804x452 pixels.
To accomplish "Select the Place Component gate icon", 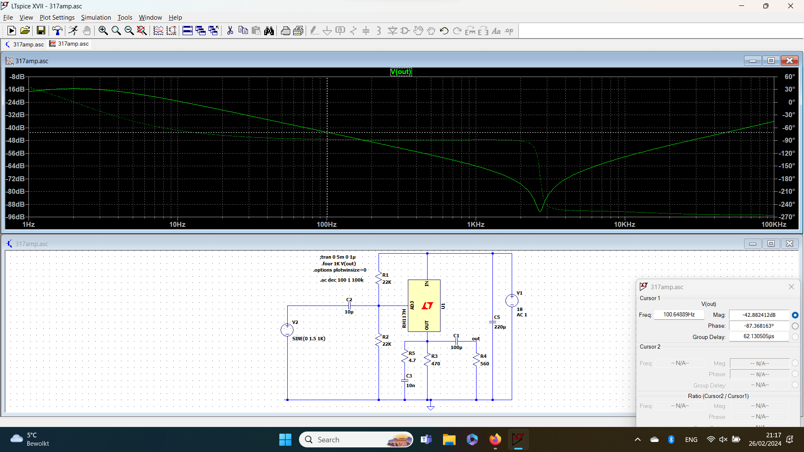I will (405, 31).
